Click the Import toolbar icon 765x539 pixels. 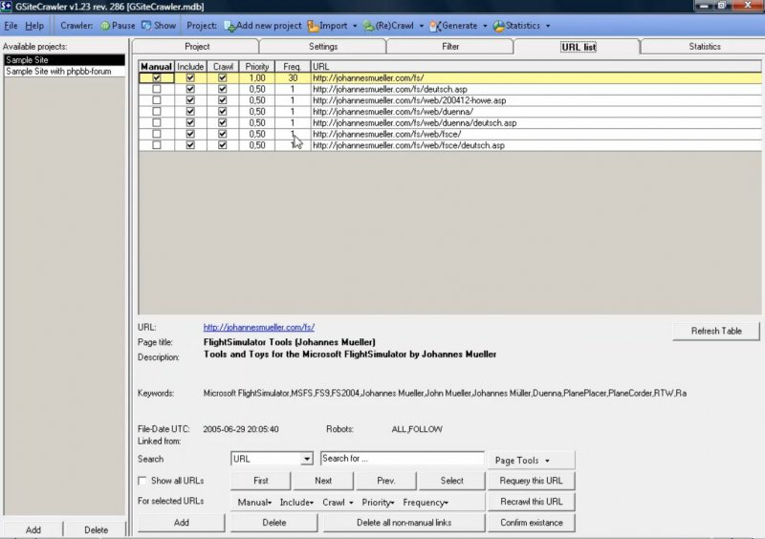313,26
